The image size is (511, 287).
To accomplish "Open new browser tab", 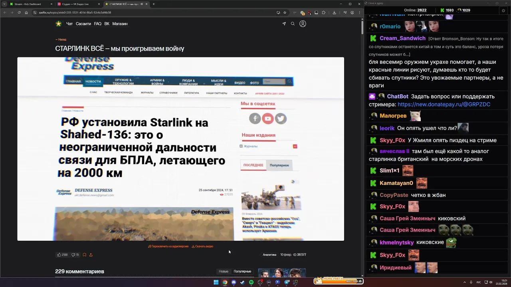I will (154, 4).
